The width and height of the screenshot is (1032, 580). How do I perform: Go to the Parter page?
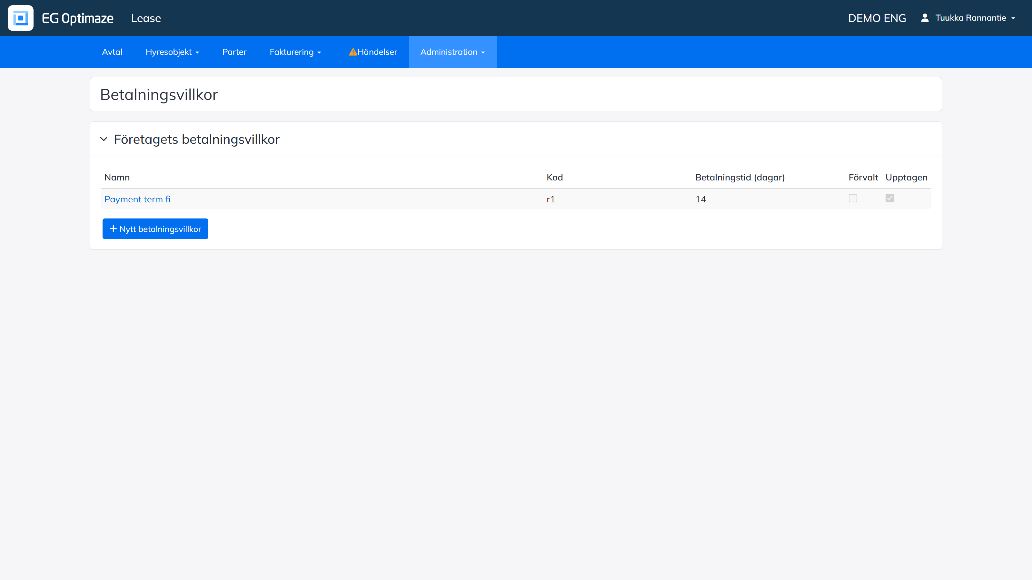click(234, 52)
